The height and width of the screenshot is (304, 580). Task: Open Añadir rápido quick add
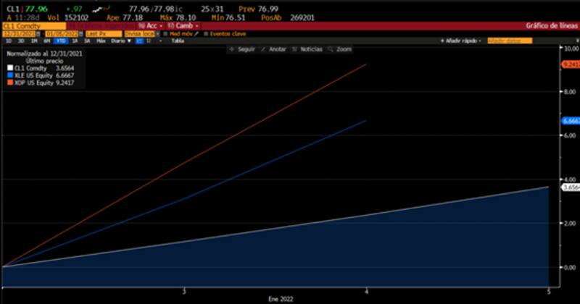click(x=462, y=41)
